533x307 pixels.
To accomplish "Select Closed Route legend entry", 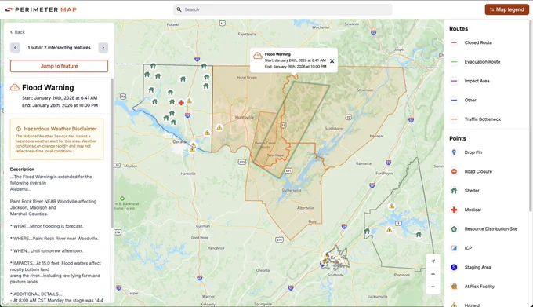I will click(x=477, y=42).
